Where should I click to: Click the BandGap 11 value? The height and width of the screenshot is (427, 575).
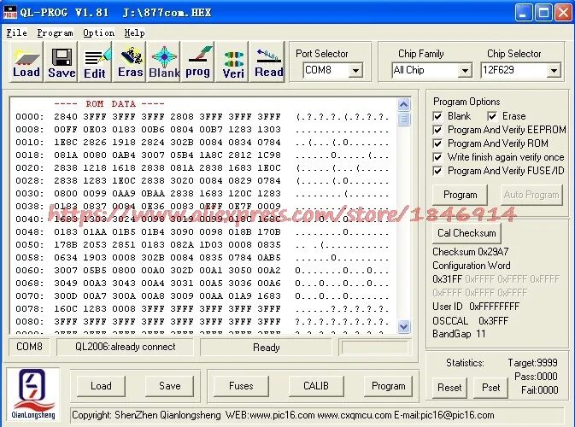[481, 334]
